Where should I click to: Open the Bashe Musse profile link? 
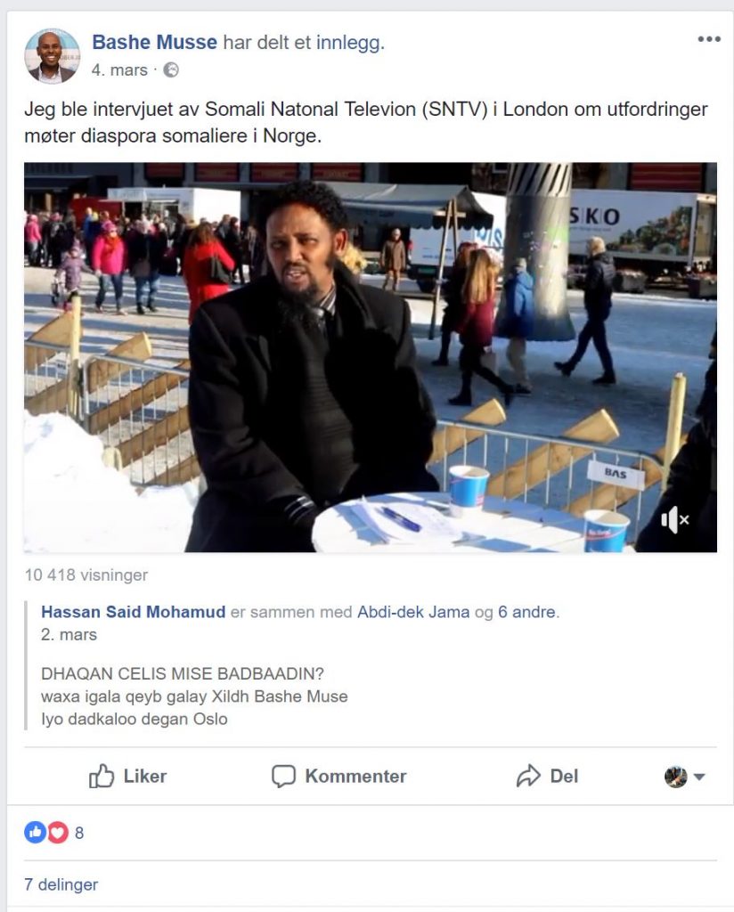(155, 43)
